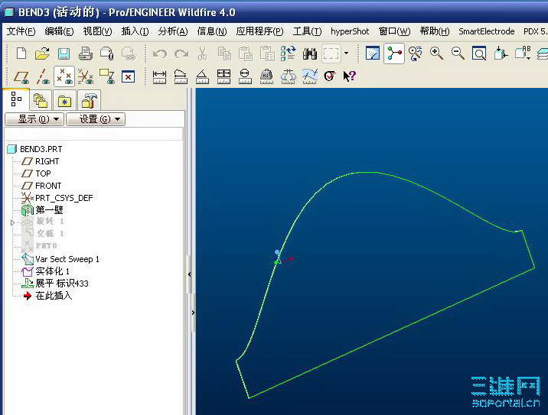Open the 分析(A) menu
Viewport: 548px width, 415px height.
[x=173, y=31]
